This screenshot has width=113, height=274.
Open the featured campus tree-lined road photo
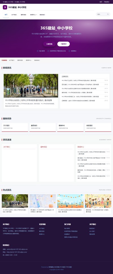[x=31, y=85]
